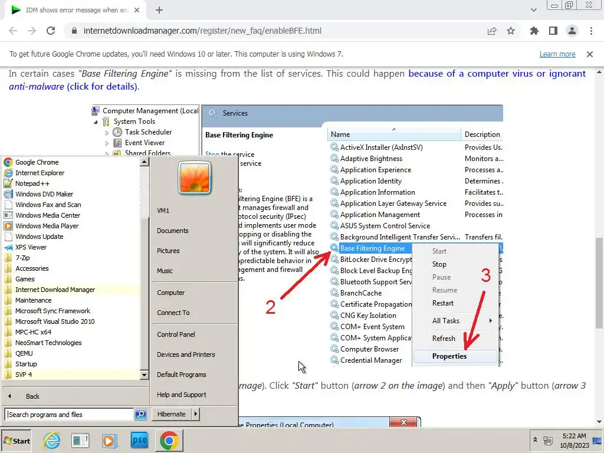Screen dimensions: 604x453
Task: Click the Search programs and files box
Action: [x=70, y=415]
